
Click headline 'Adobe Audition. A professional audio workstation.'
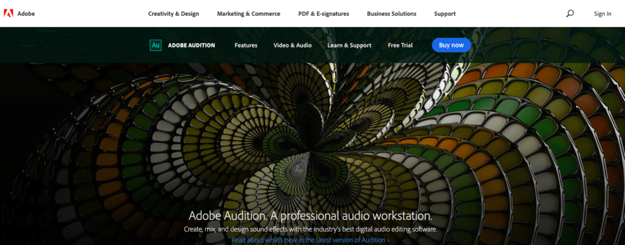tap(311, 216)
